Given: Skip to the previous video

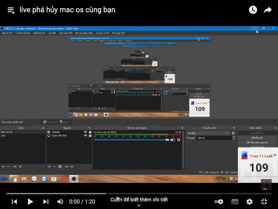Looking at the screenshot, I should click(14, 202).
